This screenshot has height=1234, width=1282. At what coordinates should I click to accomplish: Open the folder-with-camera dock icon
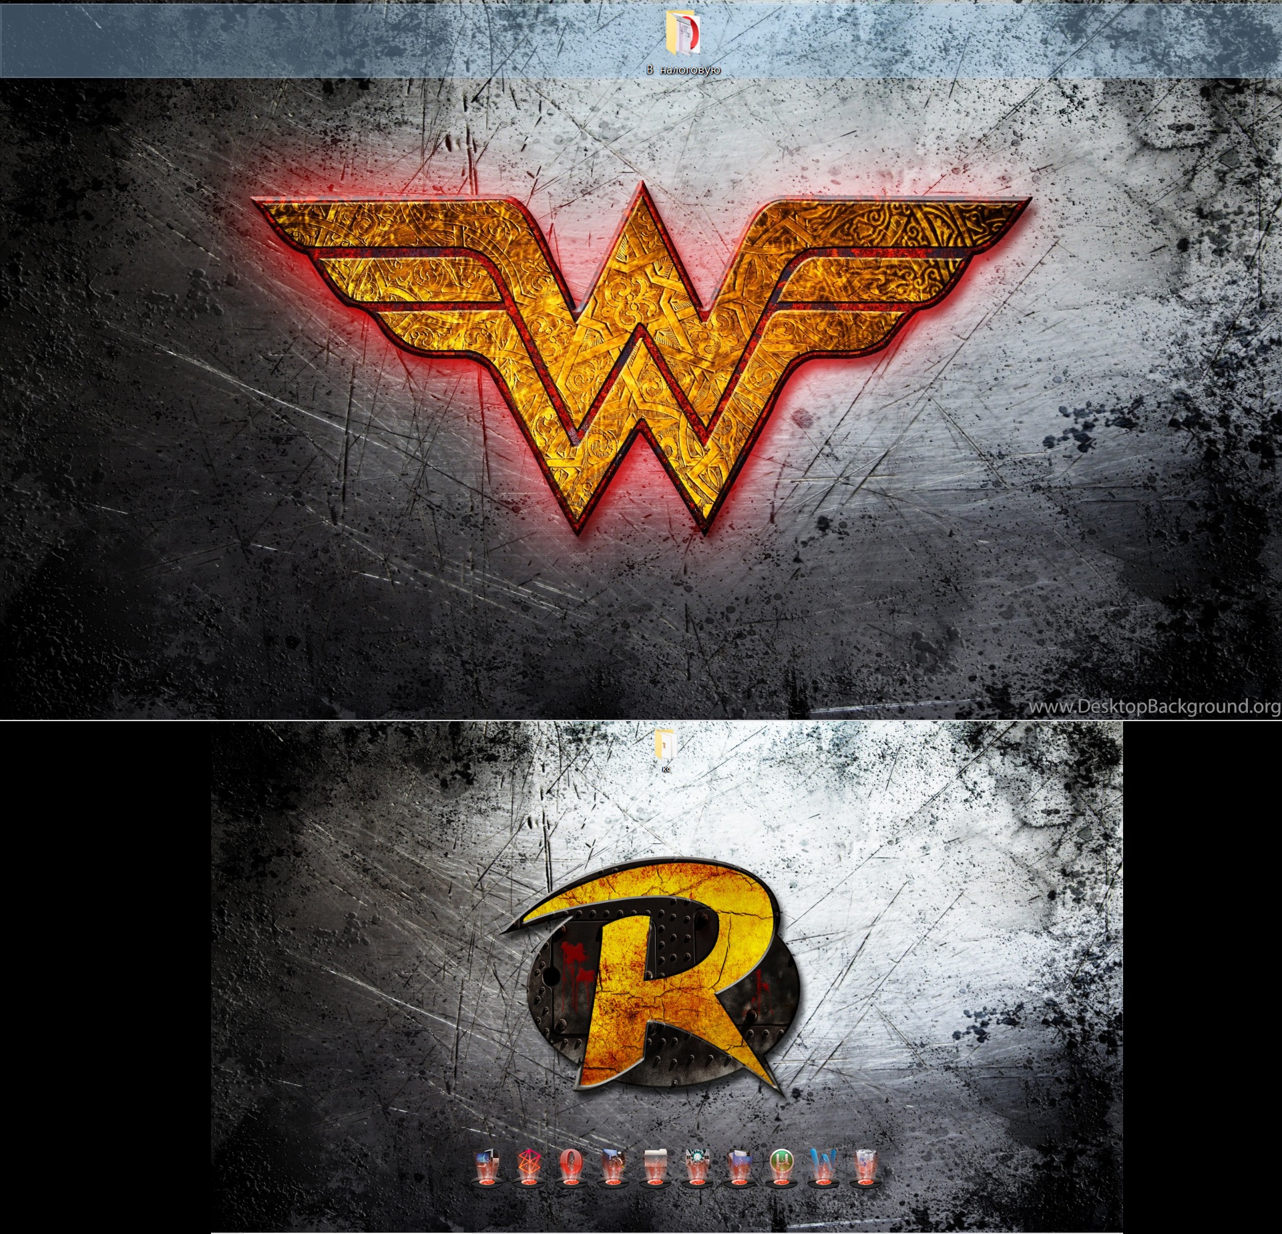pyautogui.click(x=612, y=1167)
